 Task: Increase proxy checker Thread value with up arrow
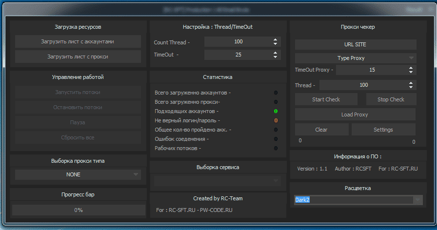(411, 83)
